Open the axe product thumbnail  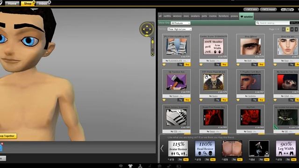(x=177, y=82)
